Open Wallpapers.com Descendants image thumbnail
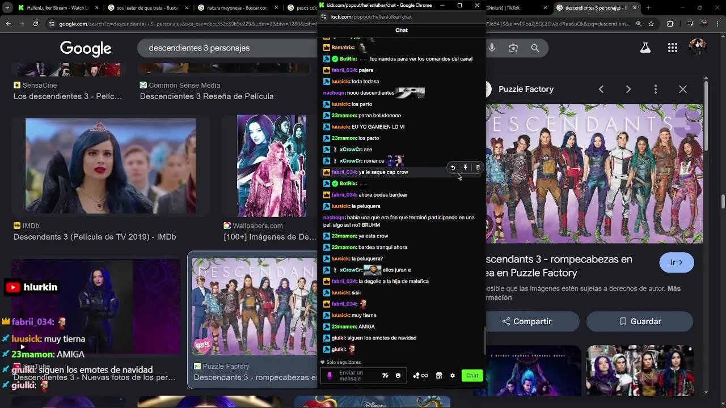Viewport: 726px width, 408px height. [271, 166]
